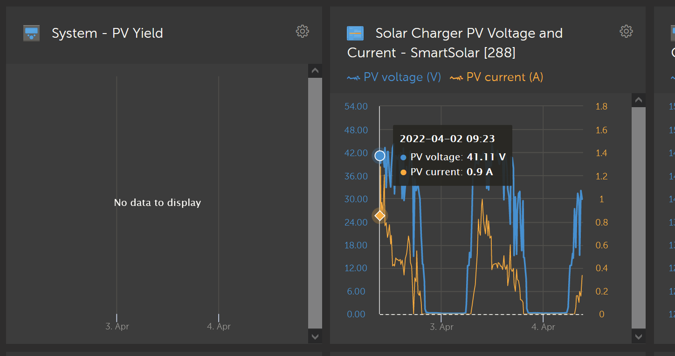
Task: Click the blue circle PV voltage data marker
Action: tap(379, 156)
